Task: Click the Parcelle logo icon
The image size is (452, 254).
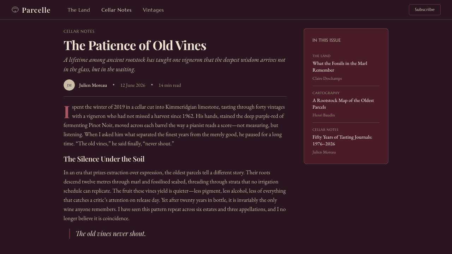Action: (x=15, y=10)
